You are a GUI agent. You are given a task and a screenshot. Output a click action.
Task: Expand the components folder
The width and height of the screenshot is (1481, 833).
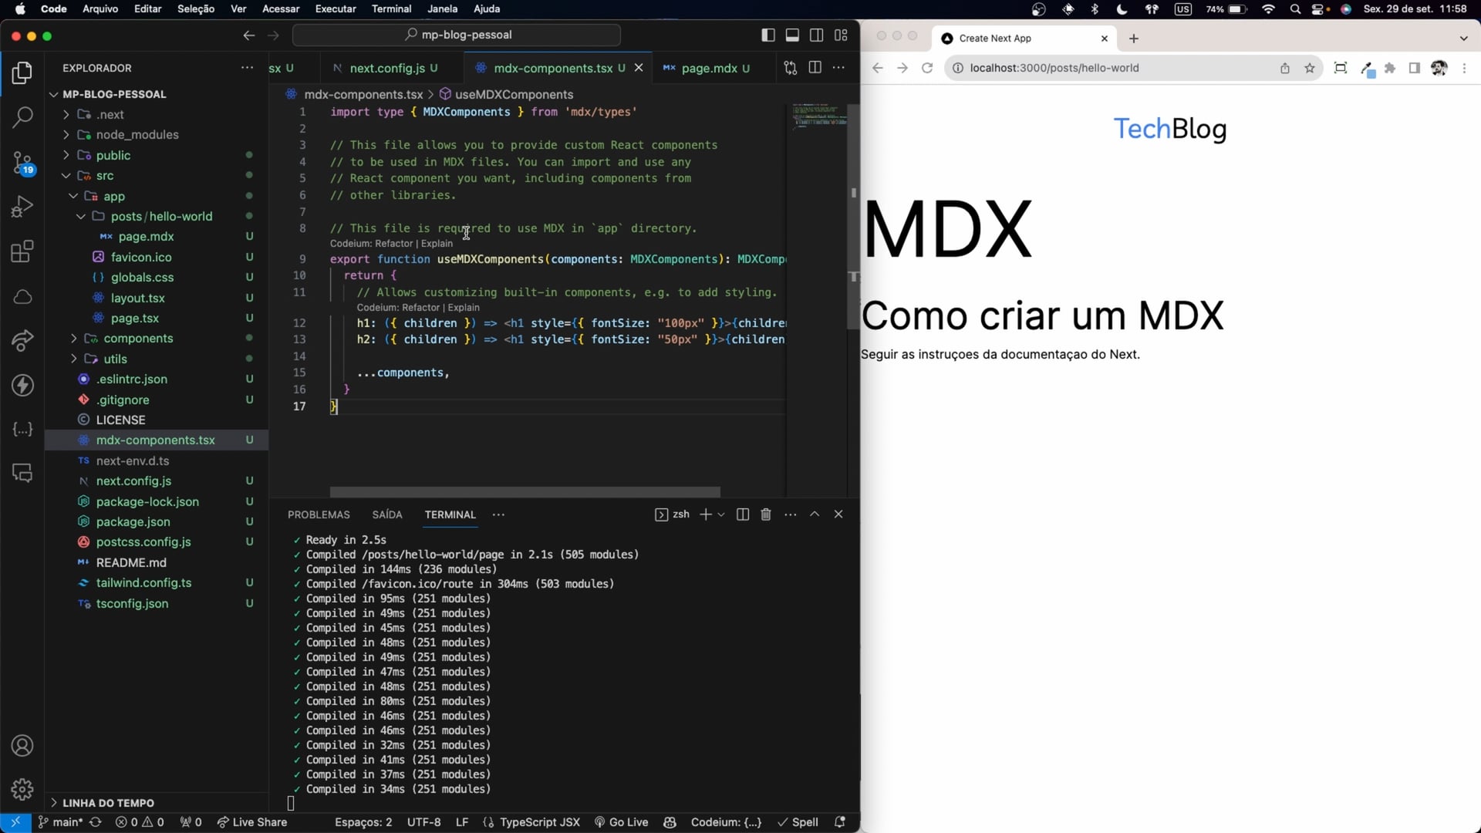138,339
